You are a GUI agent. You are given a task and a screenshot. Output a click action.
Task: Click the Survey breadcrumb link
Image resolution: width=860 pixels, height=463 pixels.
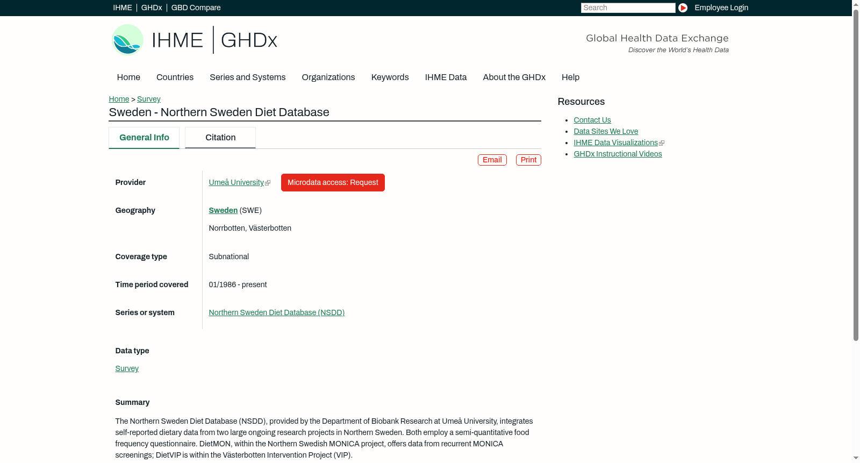click(x=149, y=99)
